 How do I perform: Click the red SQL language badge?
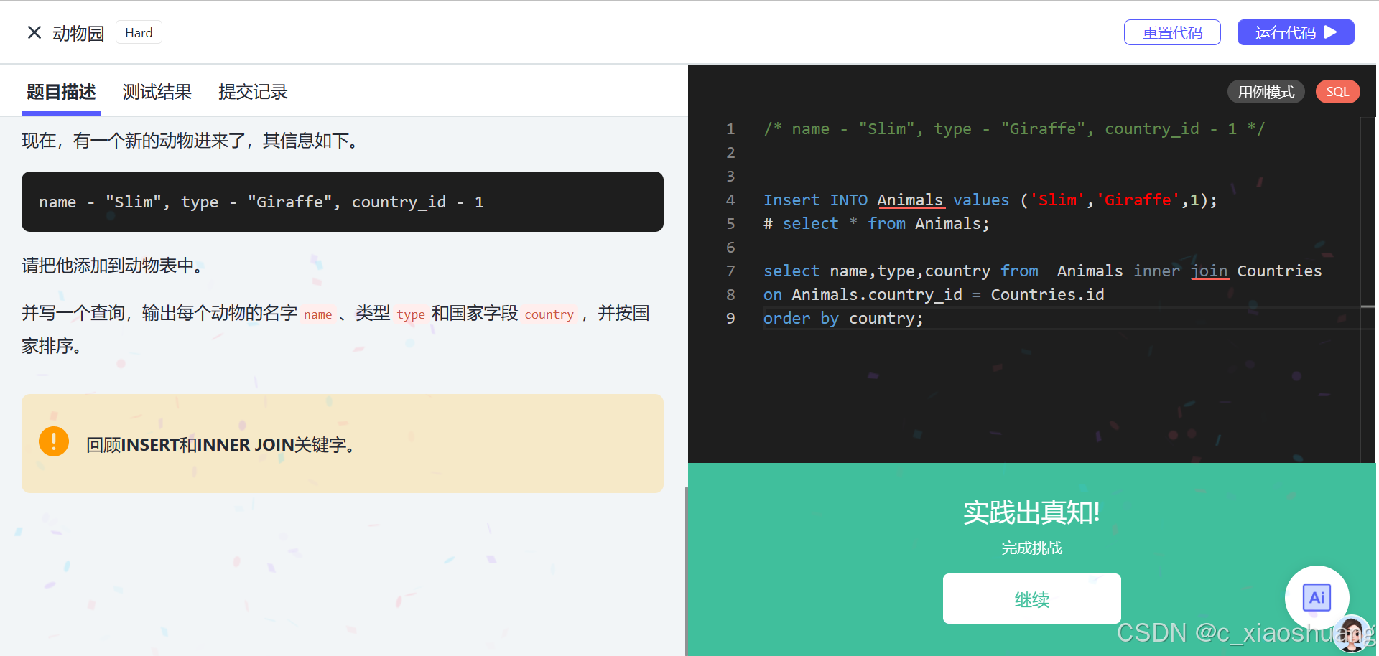point(1337,91)
